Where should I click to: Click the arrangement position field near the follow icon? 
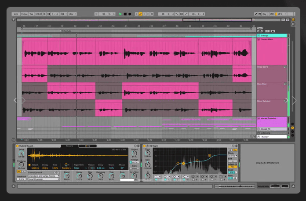click(x=107, y=14)
